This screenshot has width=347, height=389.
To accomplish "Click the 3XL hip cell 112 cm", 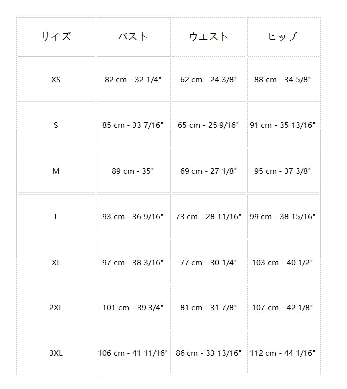I will coord(282,353).
